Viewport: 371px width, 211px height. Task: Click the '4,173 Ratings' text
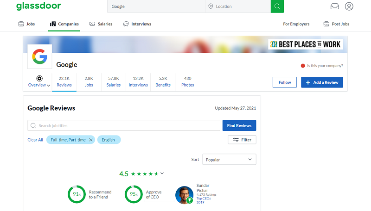pyautogui.click(x=206, y=194)
